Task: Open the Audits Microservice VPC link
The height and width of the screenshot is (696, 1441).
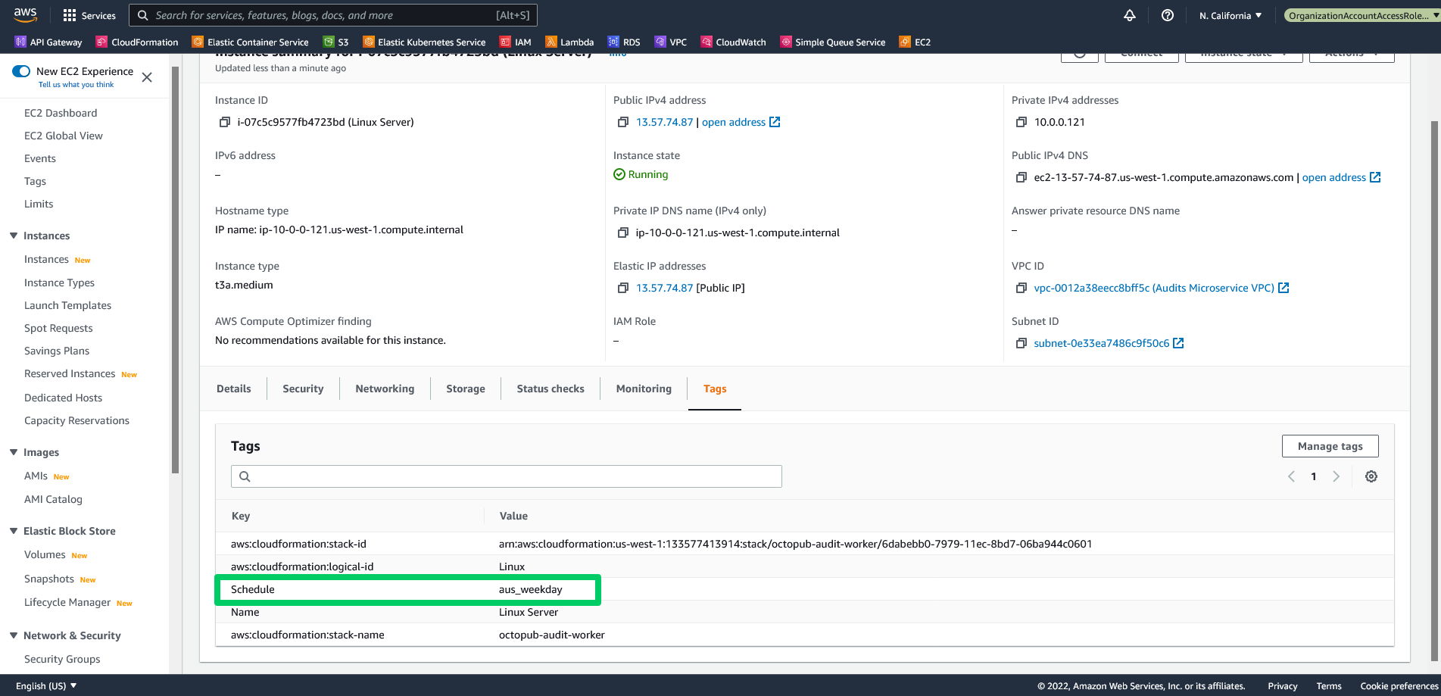Action: (x=1155, y=288)
